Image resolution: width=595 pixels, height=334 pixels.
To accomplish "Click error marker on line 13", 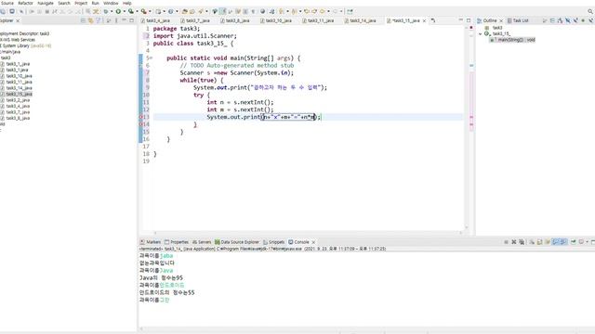I will click(141, 117).
